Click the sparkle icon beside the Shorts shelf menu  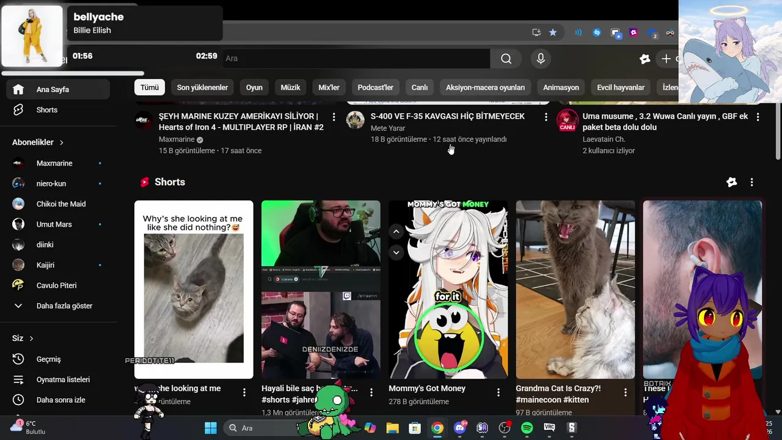[x=731, y=182]
